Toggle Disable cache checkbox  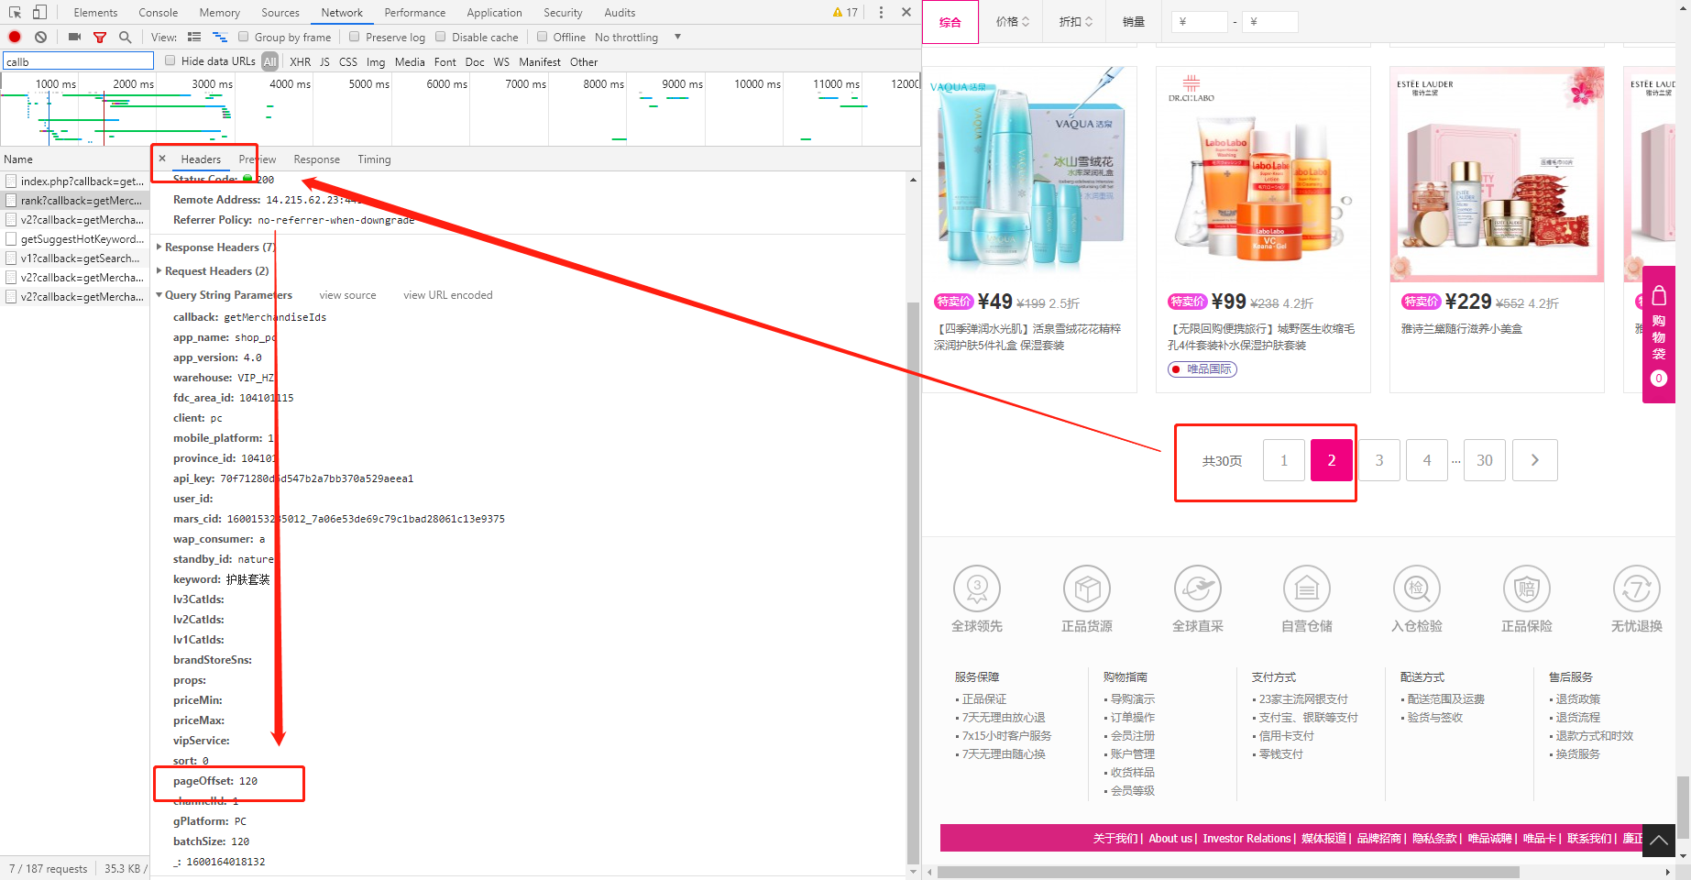point(441,37)
